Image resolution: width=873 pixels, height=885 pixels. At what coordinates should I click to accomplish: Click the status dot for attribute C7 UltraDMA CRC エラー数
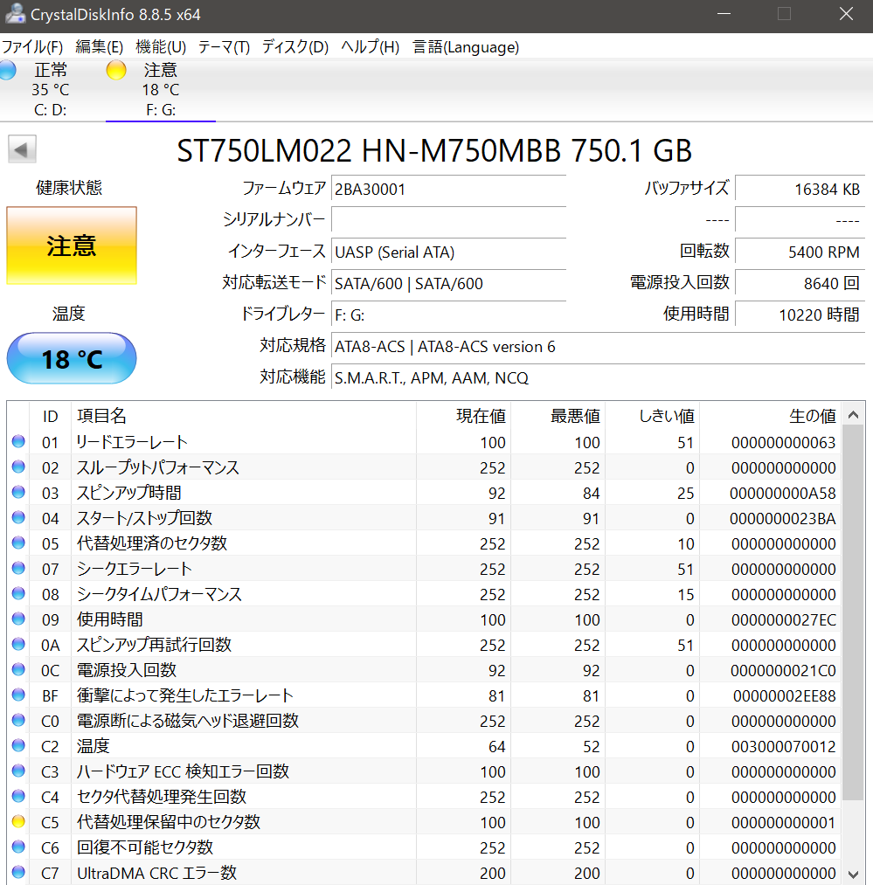(18, 872)
